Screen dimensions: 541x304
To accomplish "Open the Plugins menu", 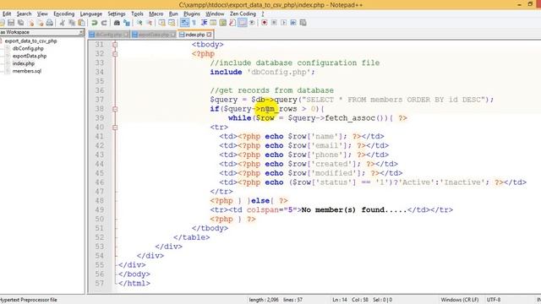I will (192, 14).
